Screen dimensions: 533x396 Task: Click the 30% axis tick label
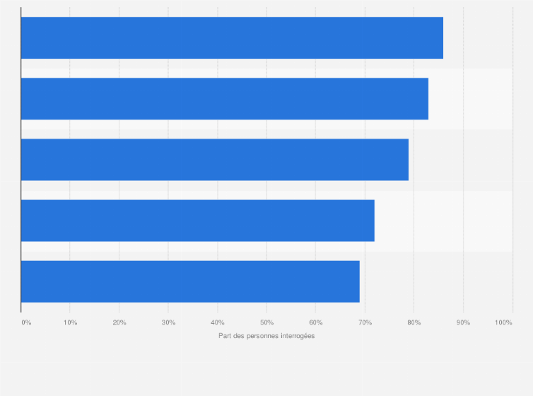point(168,322)
